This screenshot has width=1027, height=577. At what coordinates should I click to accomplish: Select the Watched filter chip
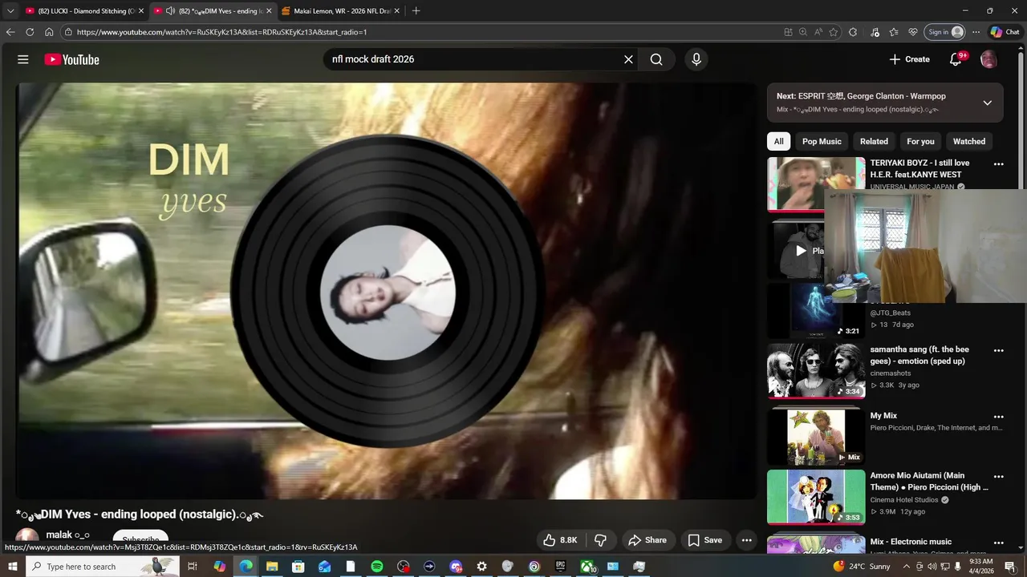[969, 142]
